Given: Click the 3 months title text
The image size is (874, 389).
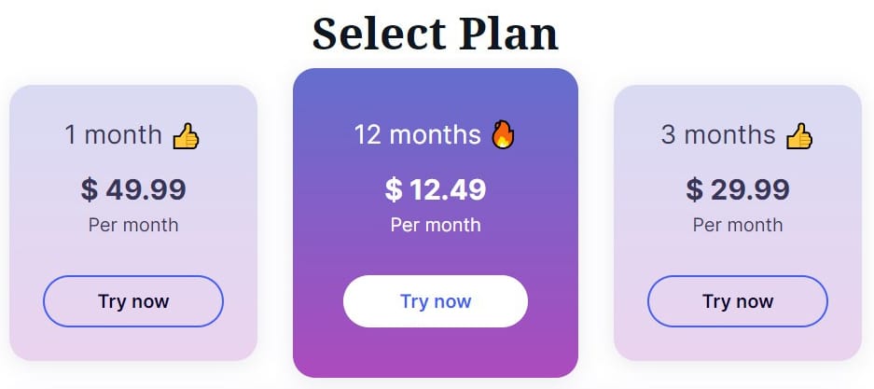Looking at the screenshot, I should point(718,135).
